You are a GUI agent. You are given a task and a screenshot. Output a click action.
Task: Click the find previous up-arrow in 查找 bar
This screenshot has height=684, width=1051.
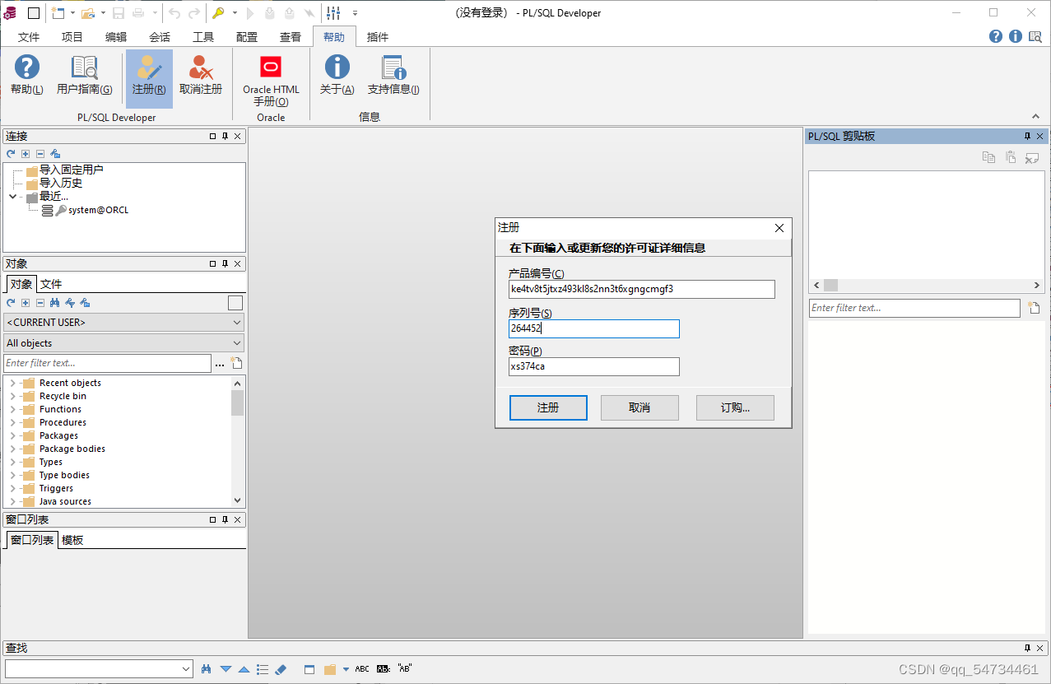[x=244, y=669]
